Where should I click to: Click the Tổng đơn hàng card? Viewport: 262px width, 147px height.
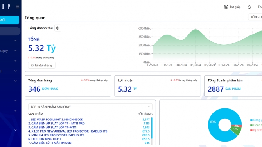click(68, 86)
